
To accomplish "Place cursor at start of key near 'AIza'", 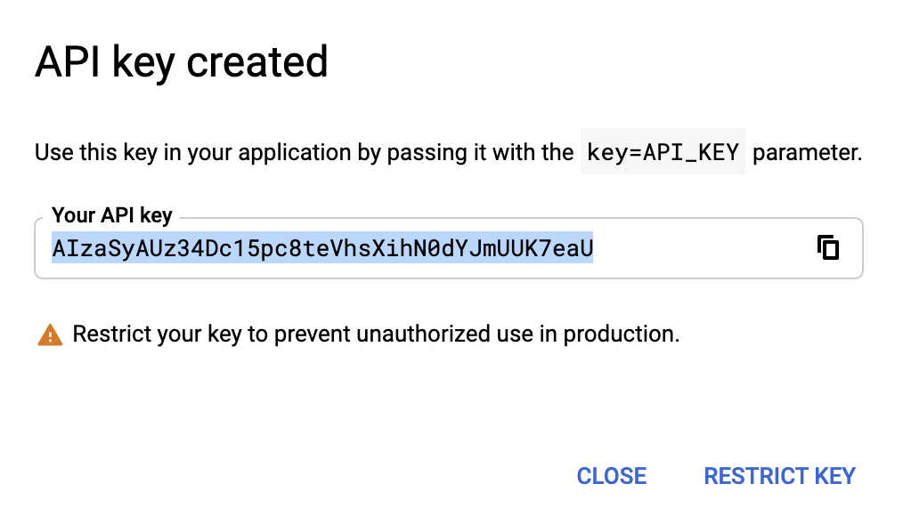I will point(53,248).
